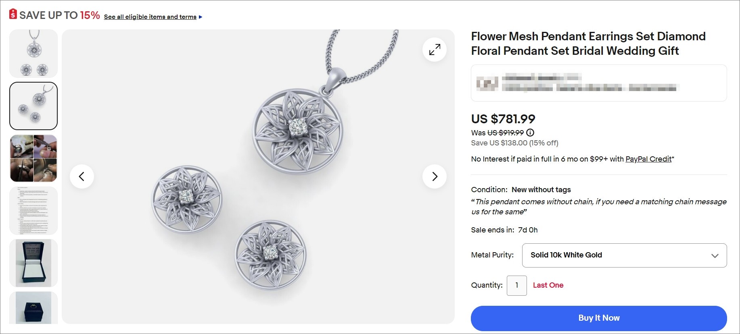The width and height of the screenshot is (740, 334).
Task: Click the chevron on the Metal Purity selector
Action: (x=715, y=255)
